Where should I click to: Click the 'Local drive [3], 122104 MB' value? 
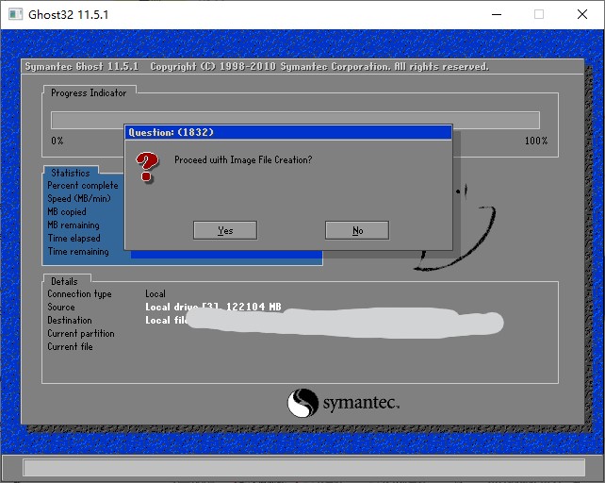click(x=213, y=307)
